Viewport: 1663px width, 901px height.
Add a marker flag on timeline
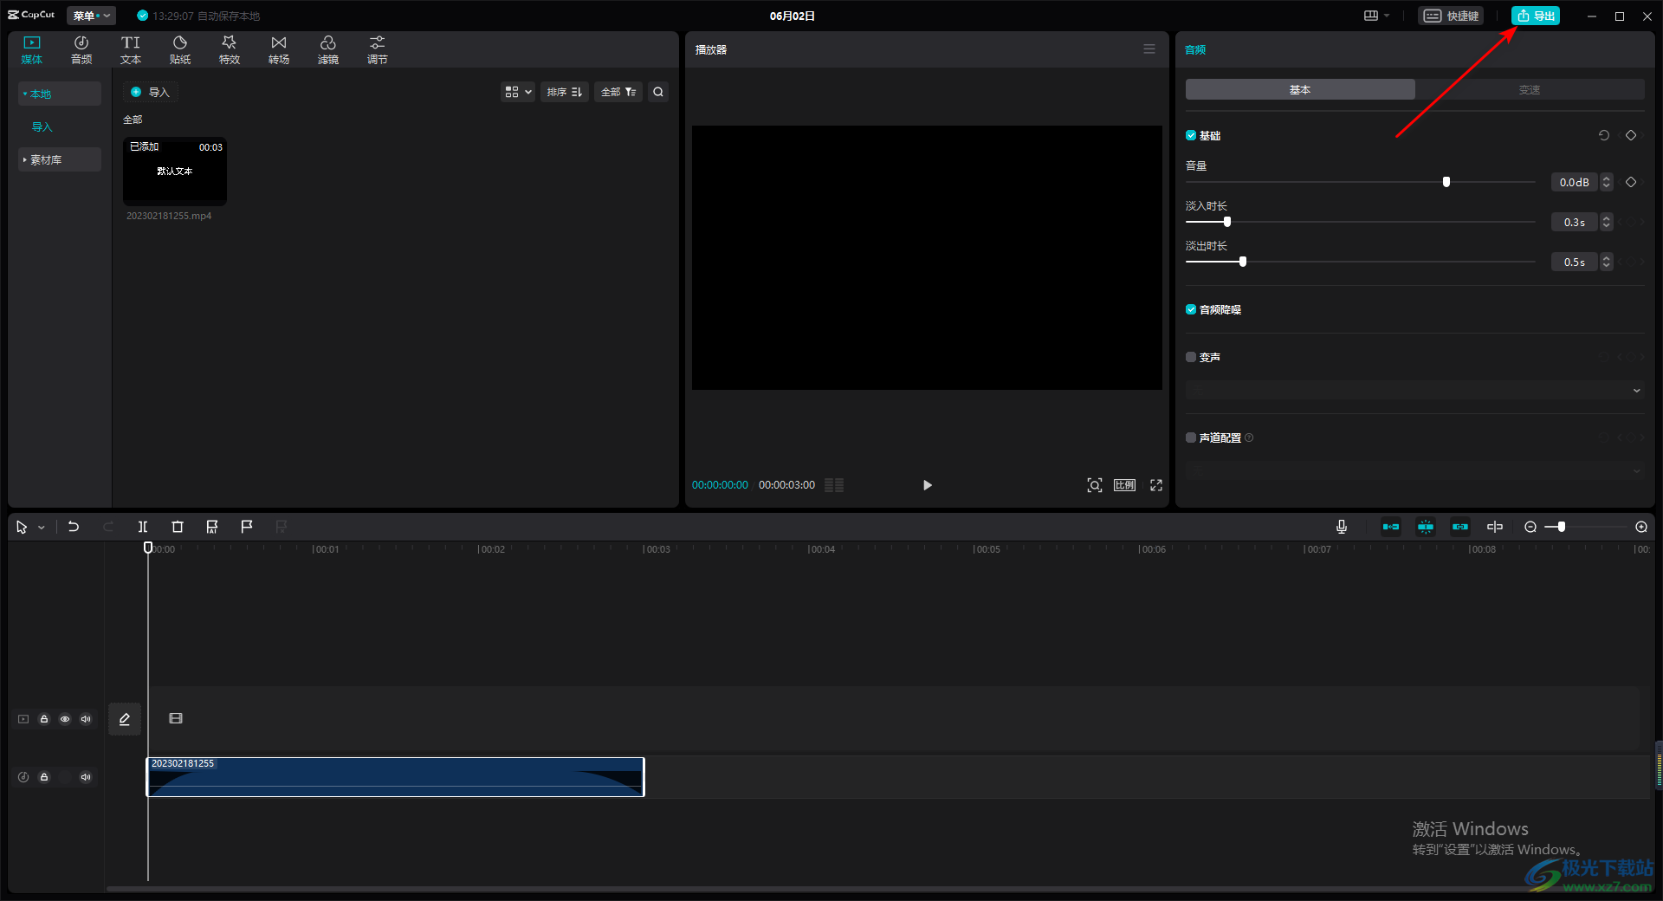coord(247,527)
